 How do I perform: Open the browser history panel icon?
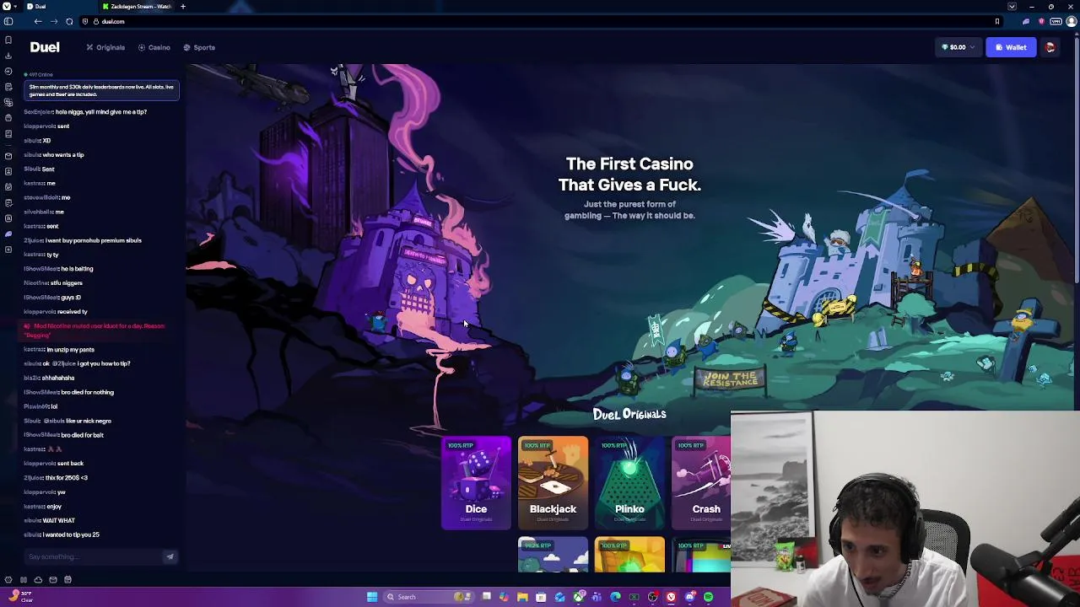(8, 72)
